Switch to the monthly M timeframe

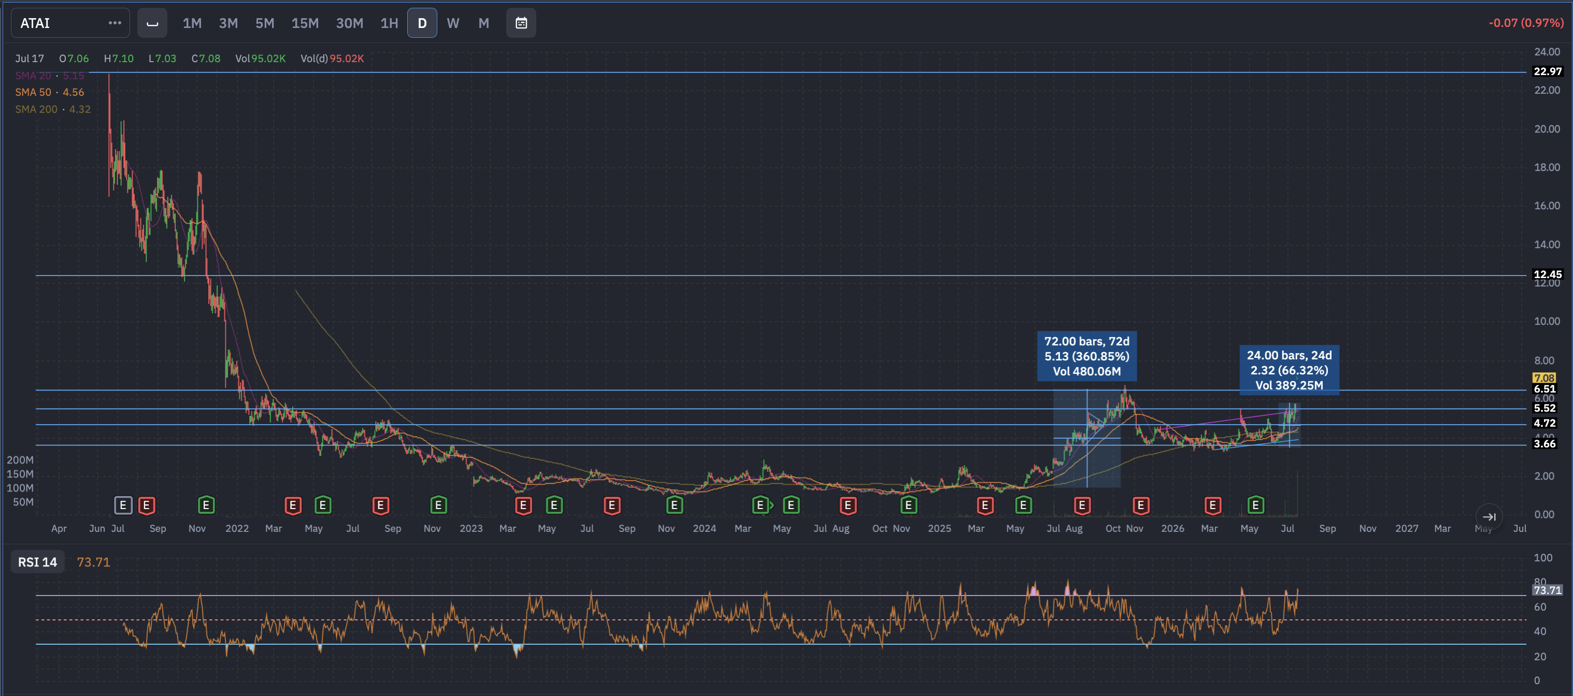[483, 23]
